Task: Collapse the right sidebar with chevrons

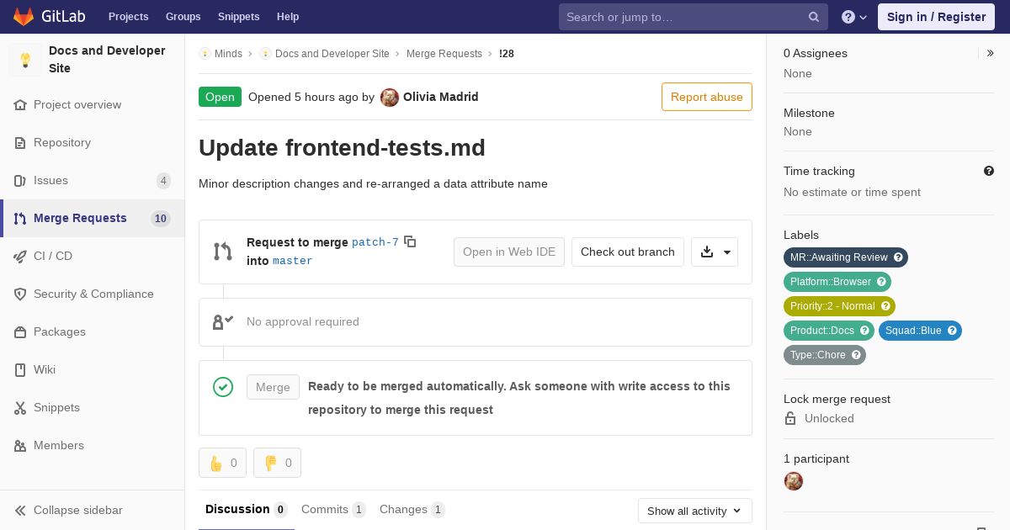Action: coord(991,53)
